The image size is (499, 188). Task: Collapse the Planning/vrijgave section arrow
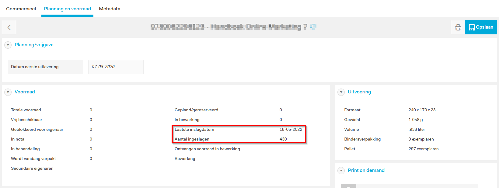pos(8,45)
